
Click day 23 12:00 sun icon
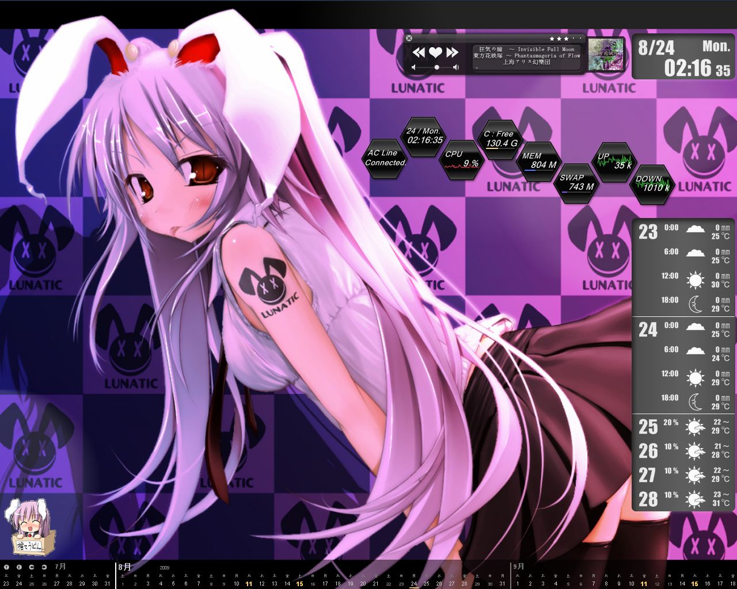pos(695,280)
